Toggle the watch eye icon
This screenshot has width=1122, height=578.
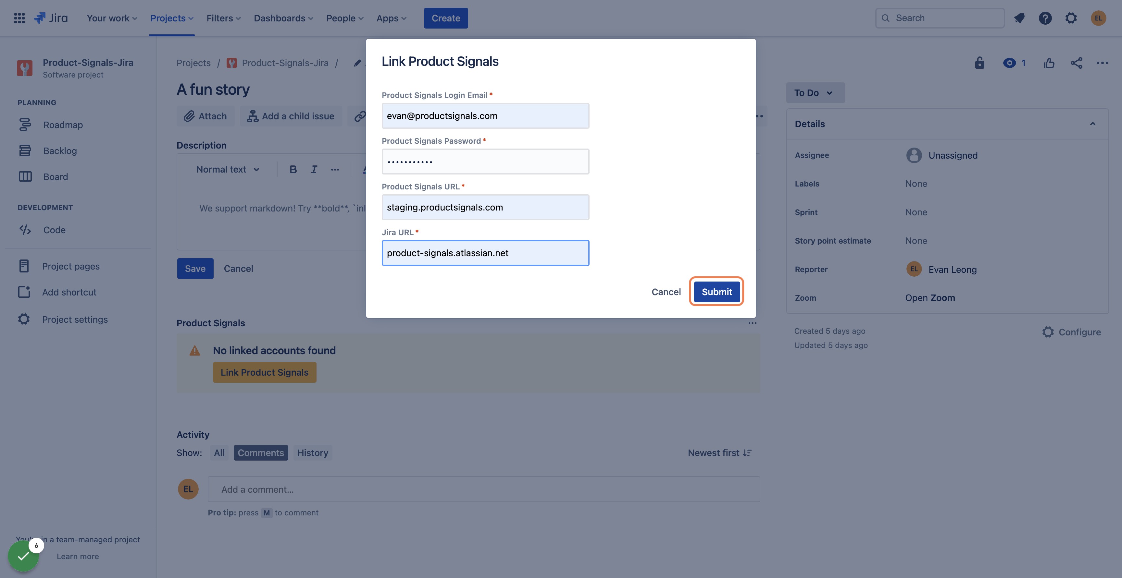[x=1009, y=63]
